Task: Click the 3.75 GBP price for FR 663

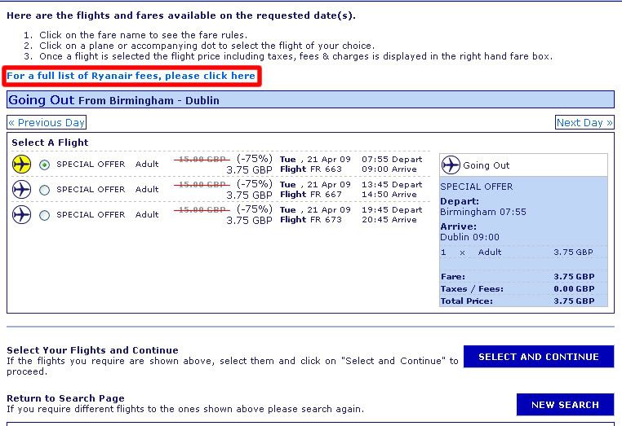Action: [249, 170]
